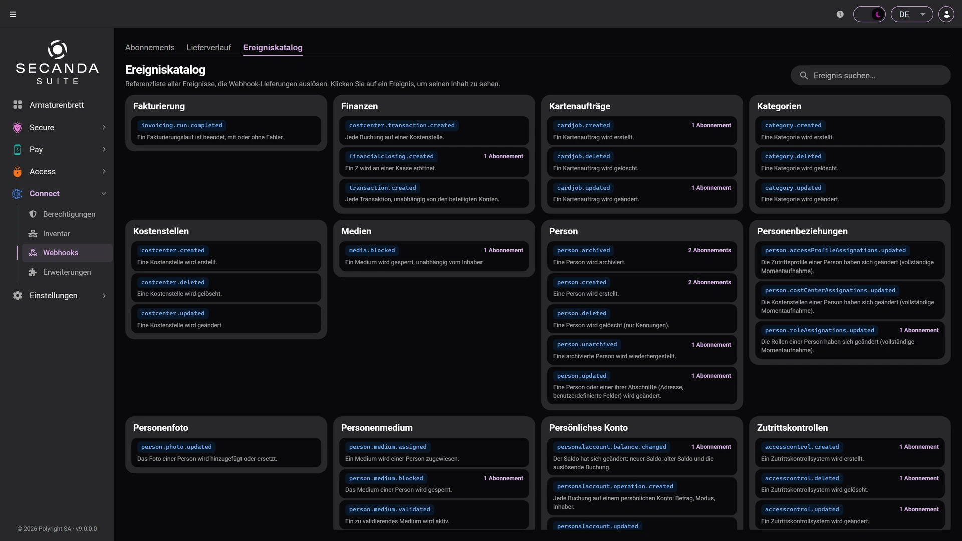Click the Pay icon in sidebar
Screen dimensions: 962x541
coord(18,149)
